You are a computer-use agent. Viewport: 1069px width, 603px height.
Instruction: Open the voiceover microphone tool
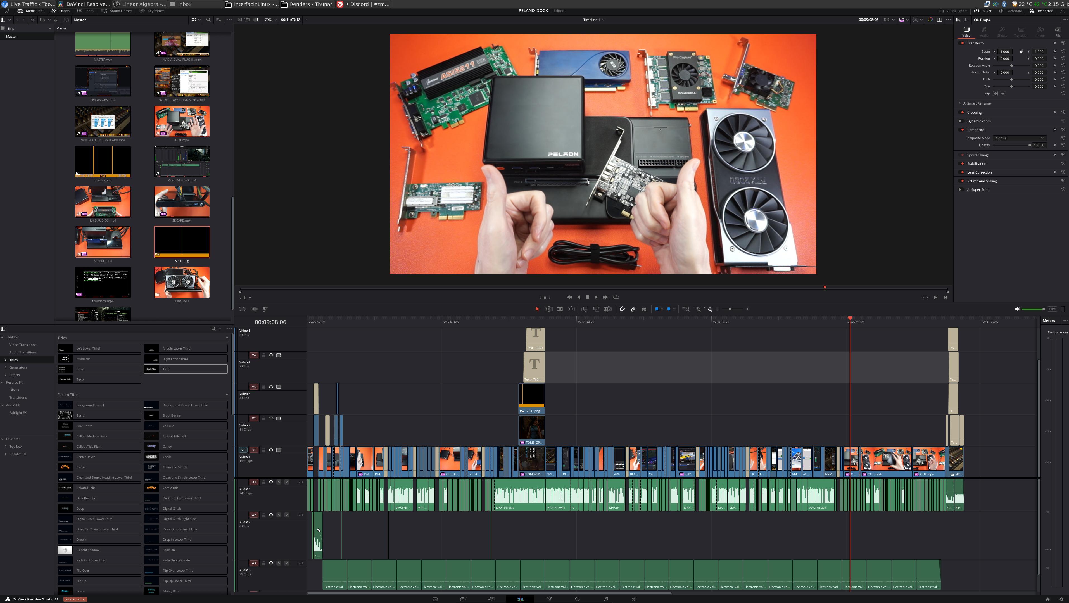265,309
